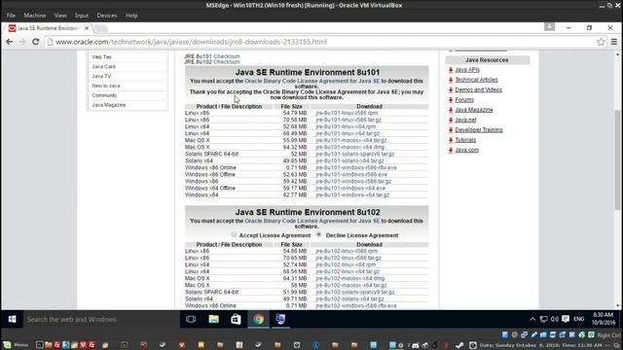This screenshot has width=623, height=350.
Task: Open the Demos and Videos link
Action: (x=478, y=89)
